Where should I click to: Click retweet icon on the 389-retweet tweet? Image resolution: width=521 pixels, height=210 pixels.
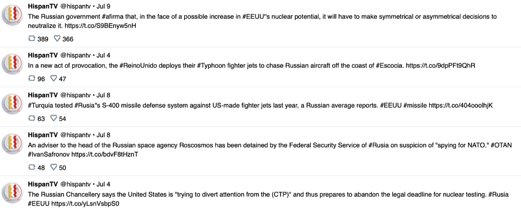click(32, 39)
